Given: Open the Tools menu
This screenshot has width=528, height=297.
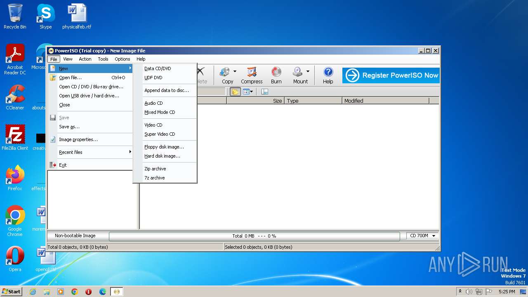Looking at the screenshot, I should [x=103, y=59].
